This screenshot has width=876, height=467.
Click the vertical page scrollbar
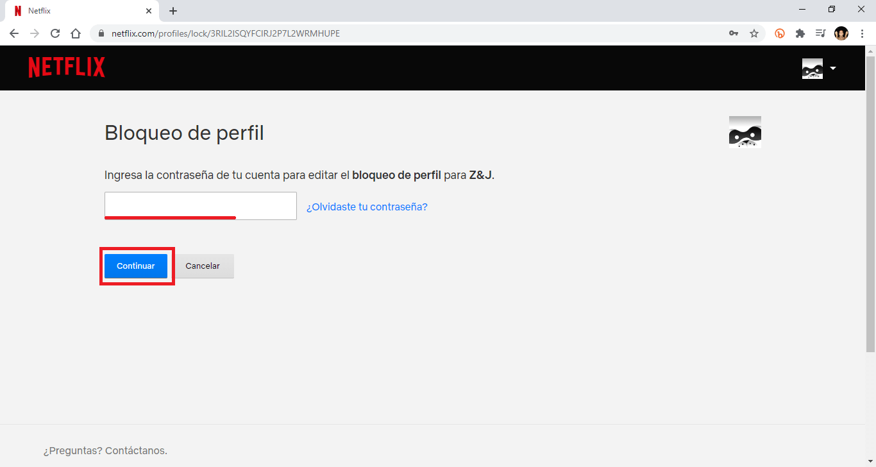click(870, 204)
